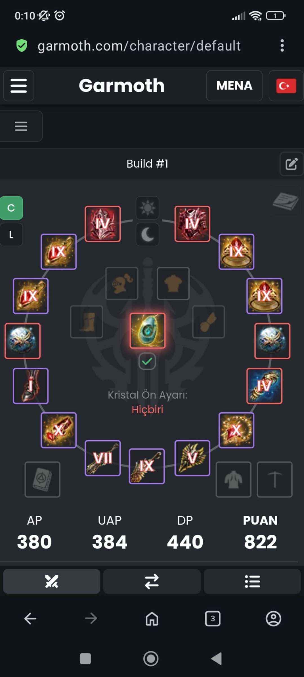Toggle the sun daytime mode button
This screenshot has height=677, width=304.
(147, 208)
